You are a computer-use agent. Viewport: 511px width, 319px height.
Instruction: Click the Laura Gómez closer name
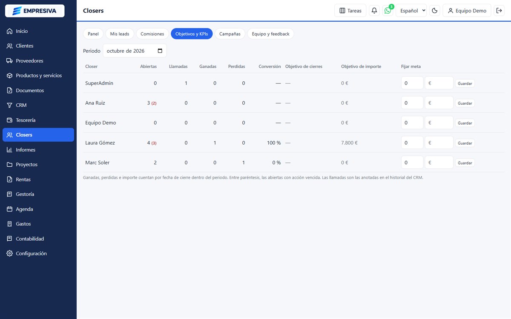pyautogui.click(x=100, y=143)
